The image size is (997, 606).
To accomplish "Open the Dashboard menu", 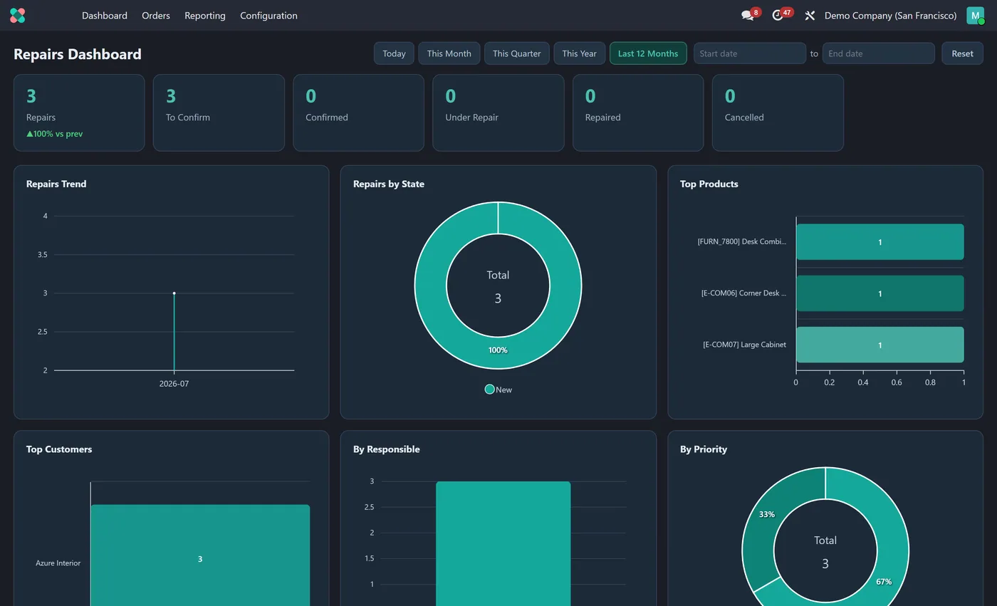I will pyautogui.click(x=105, y=16).
